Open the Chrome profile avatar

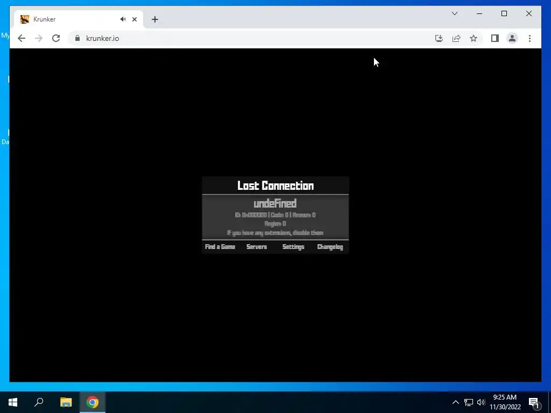pyautogui.click(x=512, y=38)
